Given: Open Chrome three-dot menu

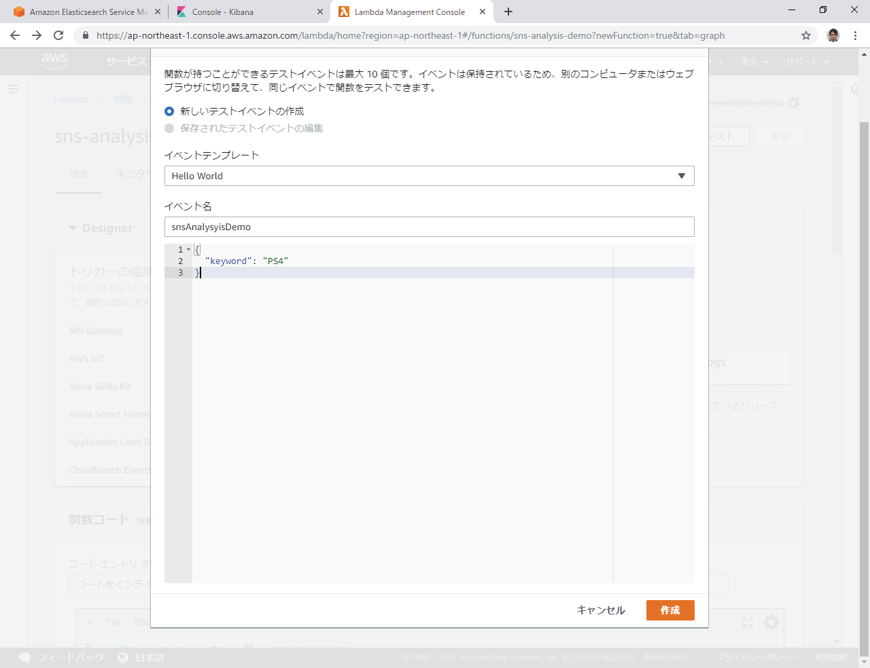Looking at the screenshot, I should [855, 35].
